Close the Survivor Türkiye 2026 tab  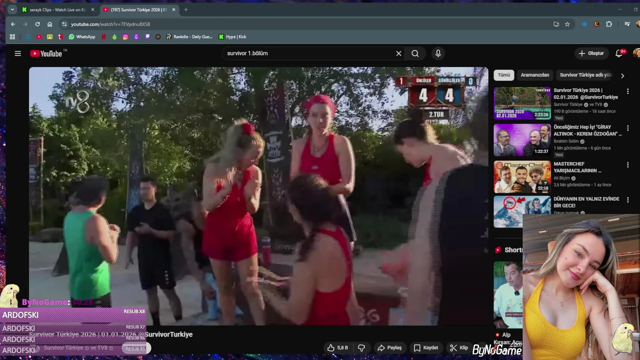173,9
